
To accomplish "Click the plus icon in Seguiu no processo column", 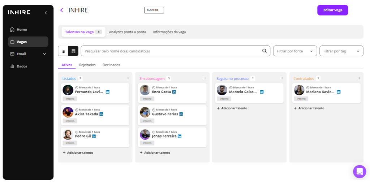I will (282, 78).
